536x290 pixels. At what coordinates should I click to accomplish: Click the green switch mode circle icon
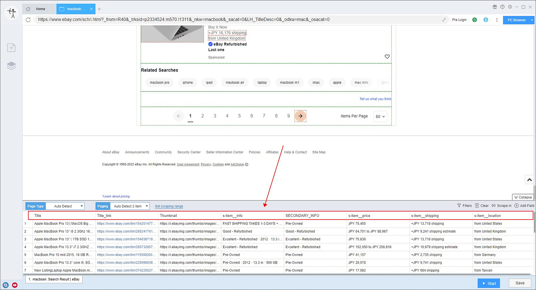[475, 19]
